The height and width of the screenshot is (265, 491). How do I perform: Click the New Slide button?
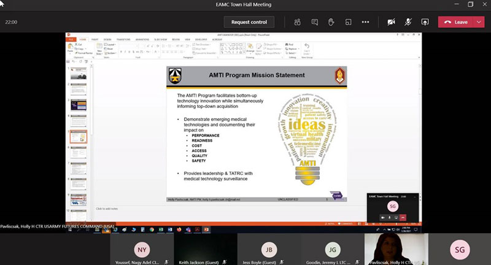(x=99, y=50)
